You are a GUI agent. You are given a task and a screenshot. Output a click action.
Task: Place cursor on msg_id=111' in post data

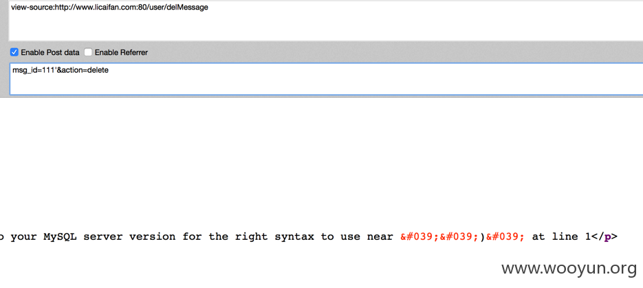34,71
